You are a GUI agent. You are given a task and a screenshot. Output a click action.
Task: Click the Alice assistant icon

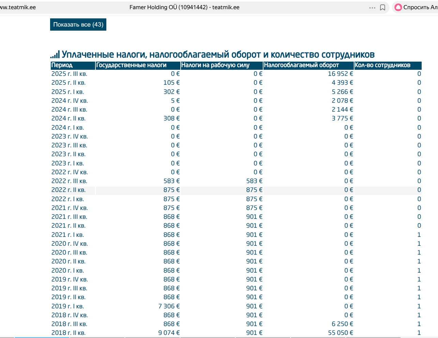pos(398,7)
